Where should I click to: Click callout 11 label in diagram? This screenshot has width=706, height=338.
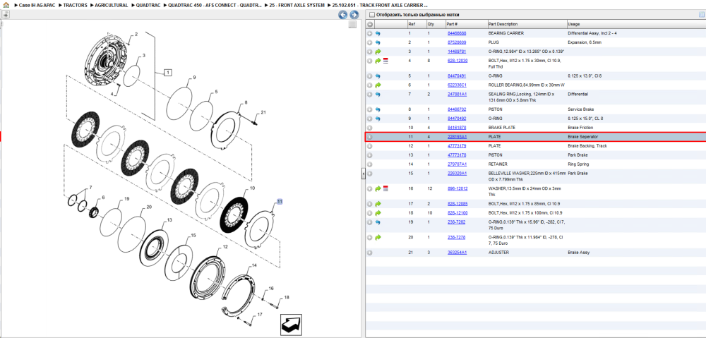pos(279,202)
